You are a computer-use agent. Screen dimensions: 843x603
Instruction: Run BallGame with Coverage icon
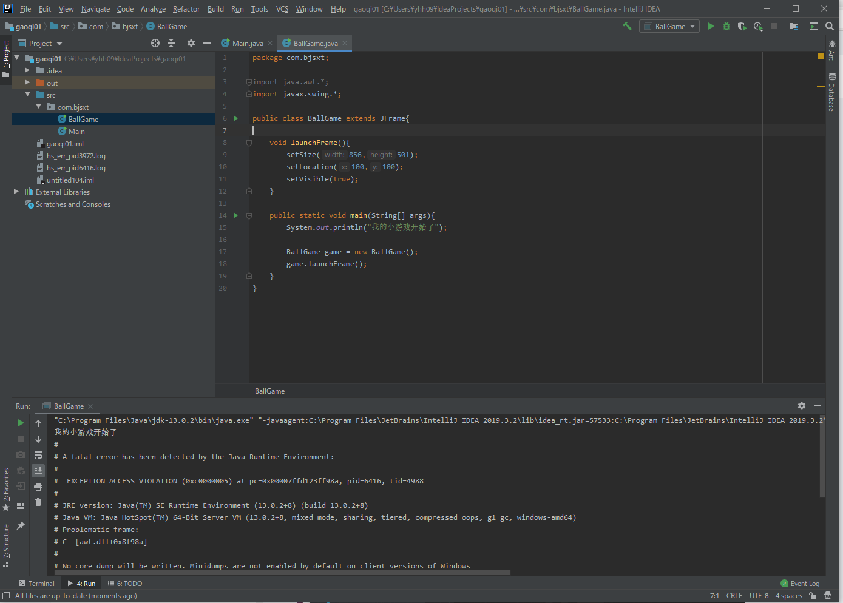pos(742,26)
